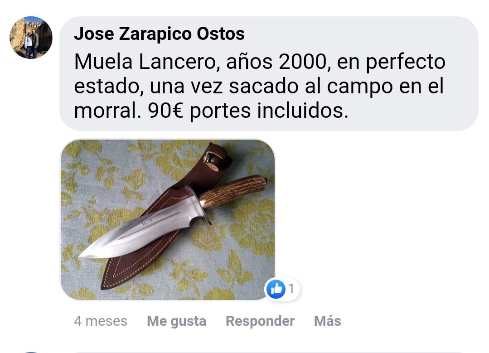
Task: Tap the next comment bubble at bottom edge
Action: point(268,353)
